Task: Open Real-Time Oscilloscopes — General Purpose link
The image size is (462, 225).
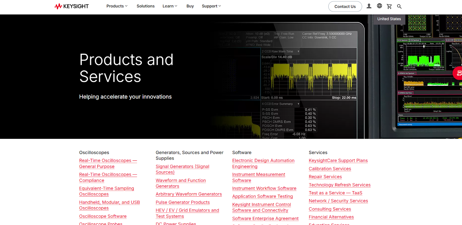Action: click(108, 163)
